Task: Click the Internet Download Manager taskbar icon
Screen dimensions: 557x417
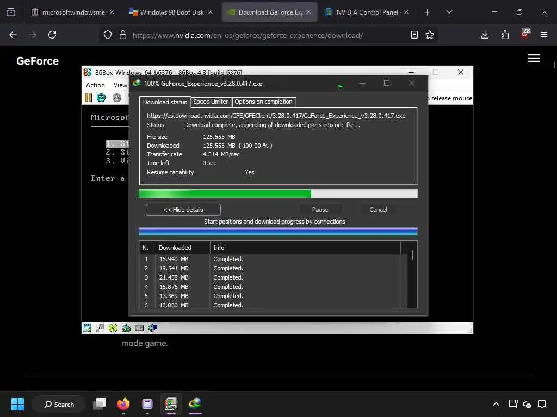Action: (x=195, y=404)
